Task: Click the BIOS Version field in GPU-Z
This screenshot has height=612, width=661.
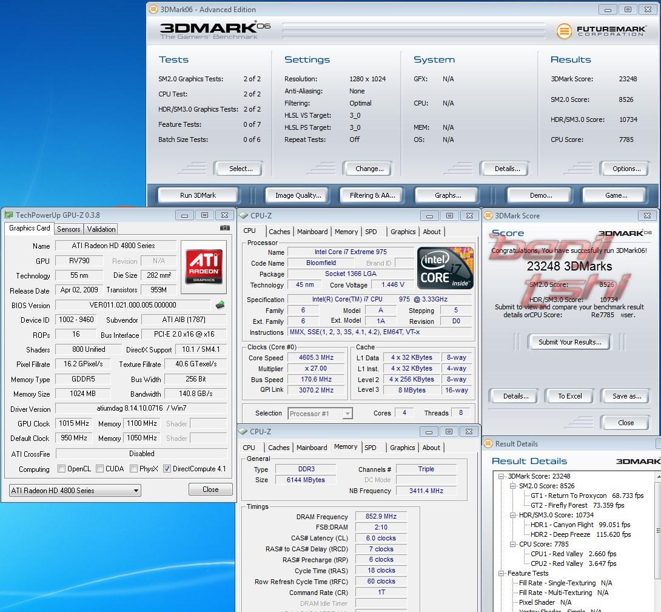Action: (133, 304)
